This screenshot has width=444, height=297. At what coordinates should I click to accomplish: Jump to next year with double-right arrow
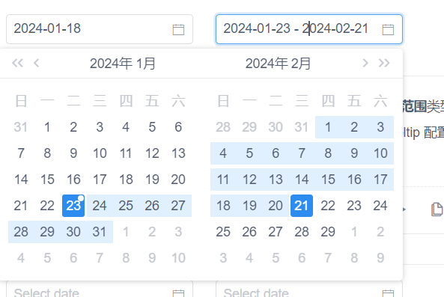pyautogui.click(x=384, y=63)
